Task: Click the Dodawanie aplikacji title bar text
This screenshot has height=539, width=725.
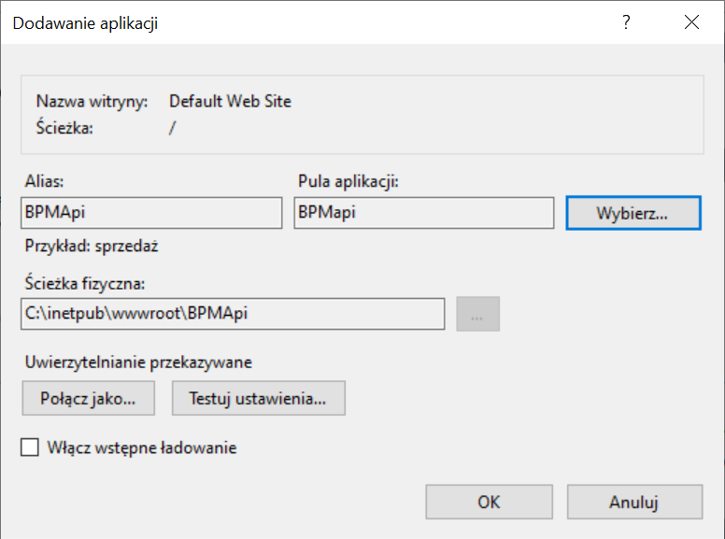Action: [86, 23]
